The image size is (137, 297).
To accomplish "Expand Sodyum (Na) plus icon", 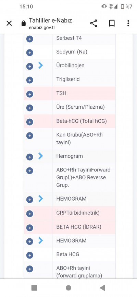I will (x=30, y=53).
